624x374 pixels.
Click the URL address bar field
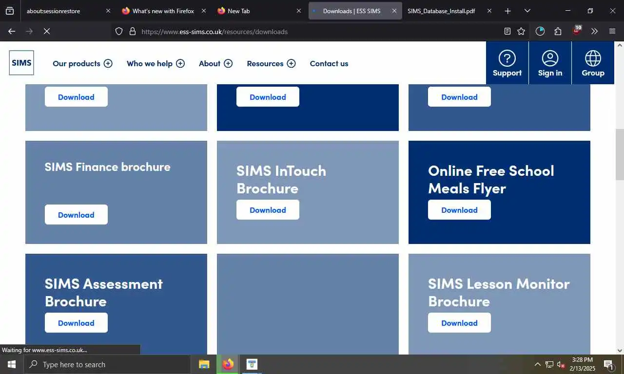pos(319,31)
